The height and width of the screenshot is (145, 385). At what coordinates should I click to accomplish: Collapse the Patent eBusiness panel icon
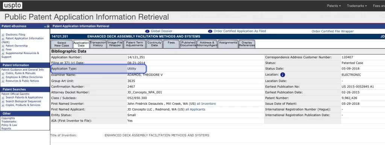[x=45, y=26]
